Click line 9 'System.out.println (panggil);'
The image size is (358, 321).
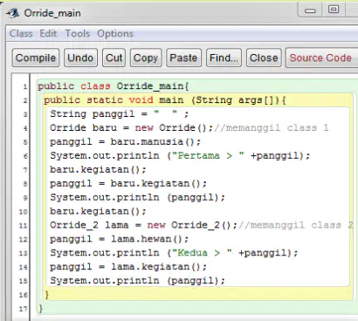coord(137,197)
